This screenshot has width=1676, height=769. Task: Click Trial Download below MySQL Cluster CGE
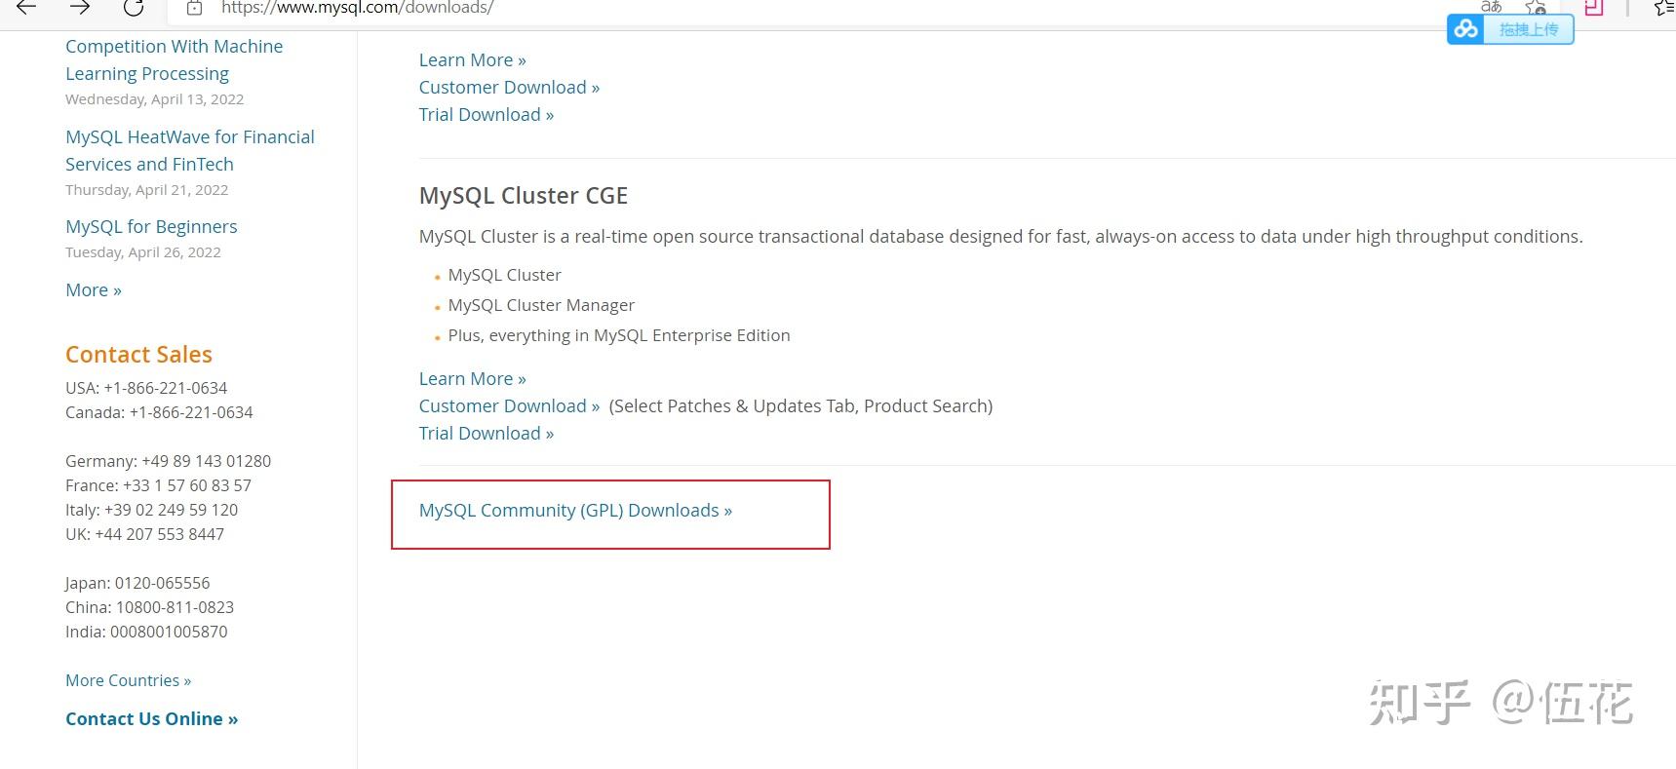point(486,434)
